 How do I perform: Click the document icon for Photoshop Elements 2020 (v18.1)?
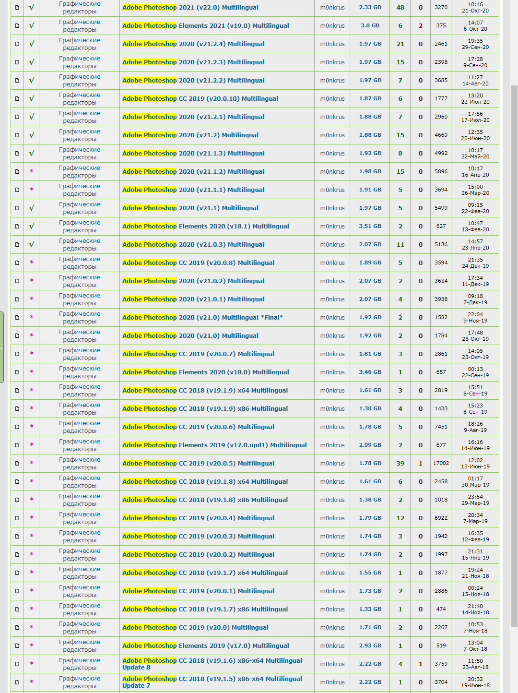pos(17,227)
